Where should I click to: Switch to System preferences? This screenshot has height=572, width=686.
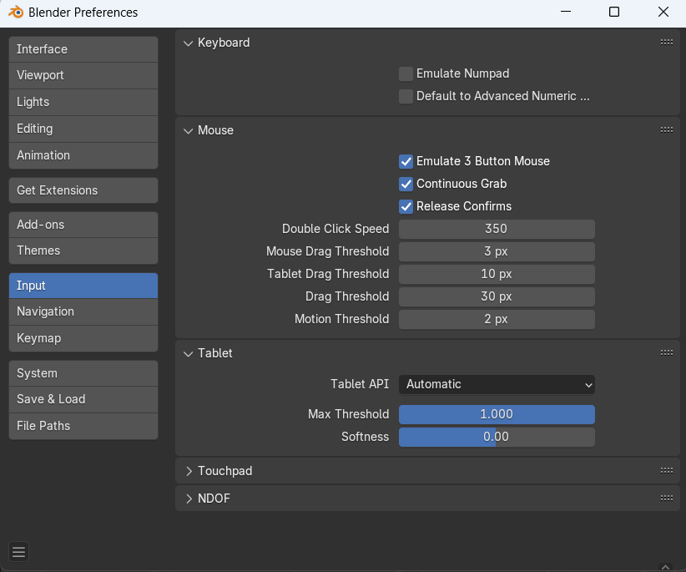pos(83,373)
